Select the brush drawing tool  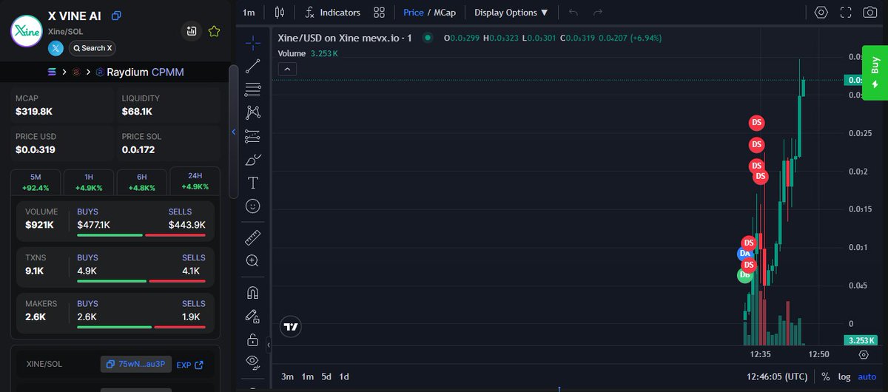click(253, 160)
